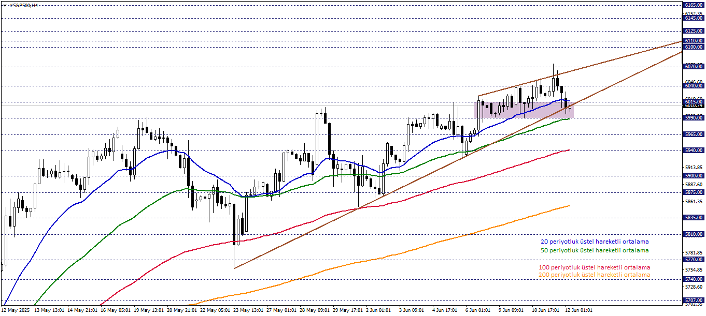Viewport: 706px width, 316px height.
Task: Click the 20 May 21:01 time label
Action: click(182, 310)
